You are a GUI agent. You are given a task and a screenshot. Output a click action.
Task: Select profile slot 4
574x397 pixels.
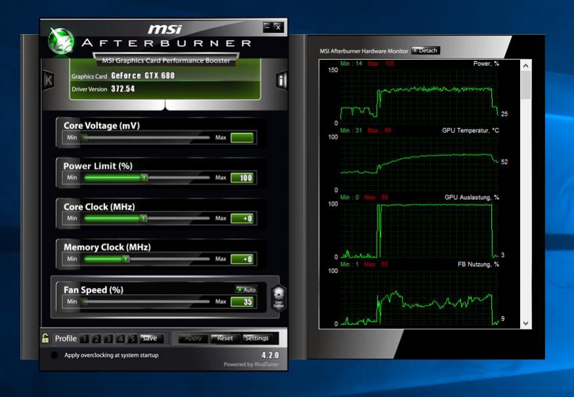(120, 339)
